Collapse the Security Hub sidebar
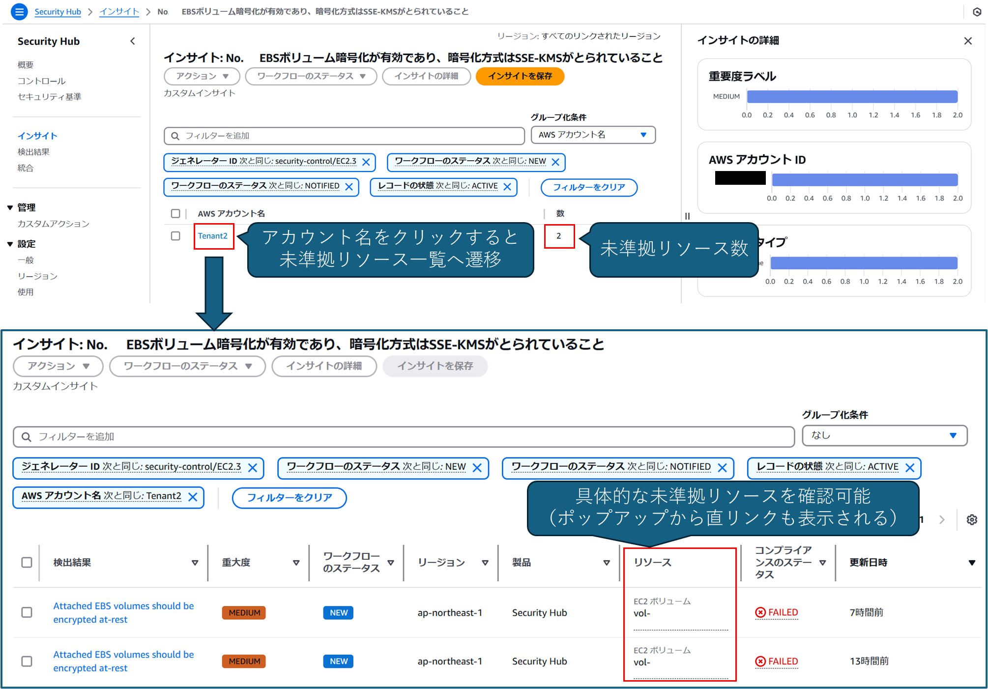The height and width of the screenshot is (689, 988). [x=132, y=41]
